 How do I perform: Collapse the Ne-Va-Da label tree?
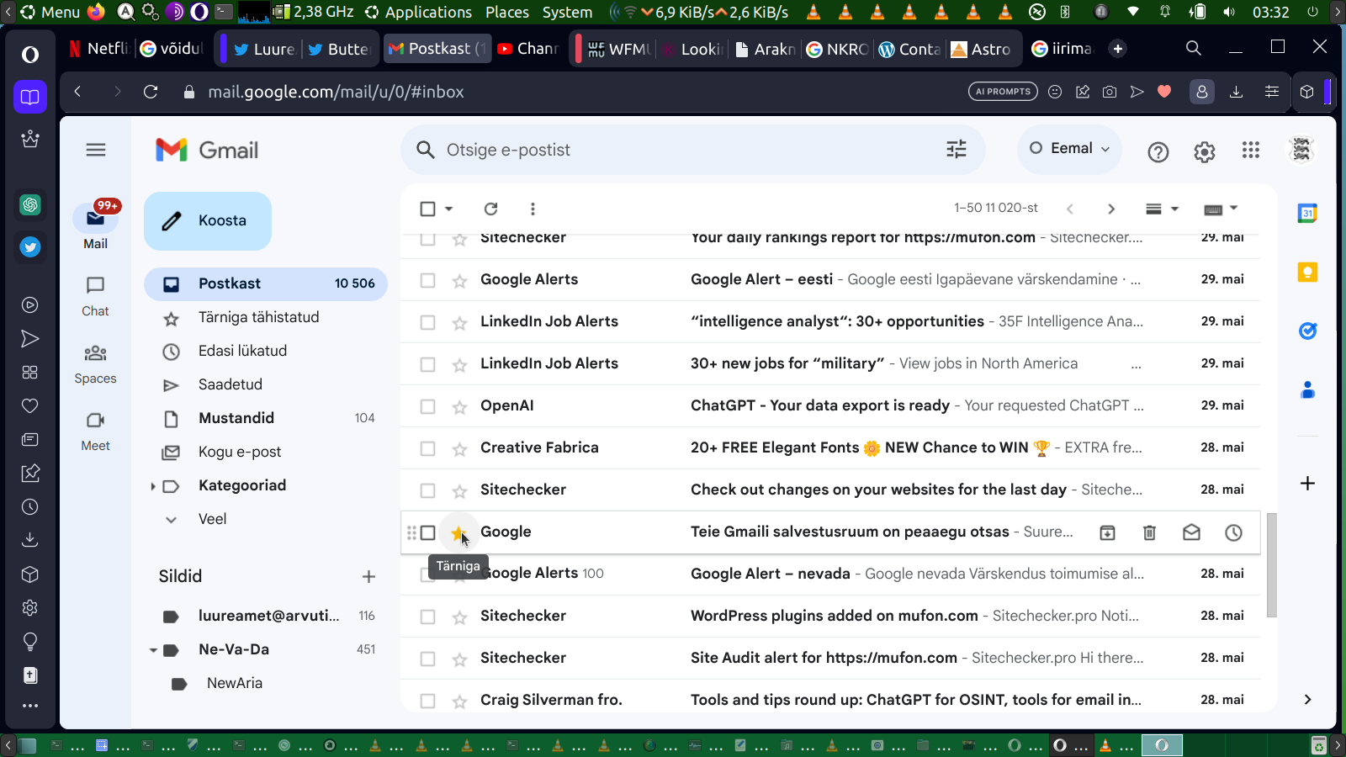[153, 650]
